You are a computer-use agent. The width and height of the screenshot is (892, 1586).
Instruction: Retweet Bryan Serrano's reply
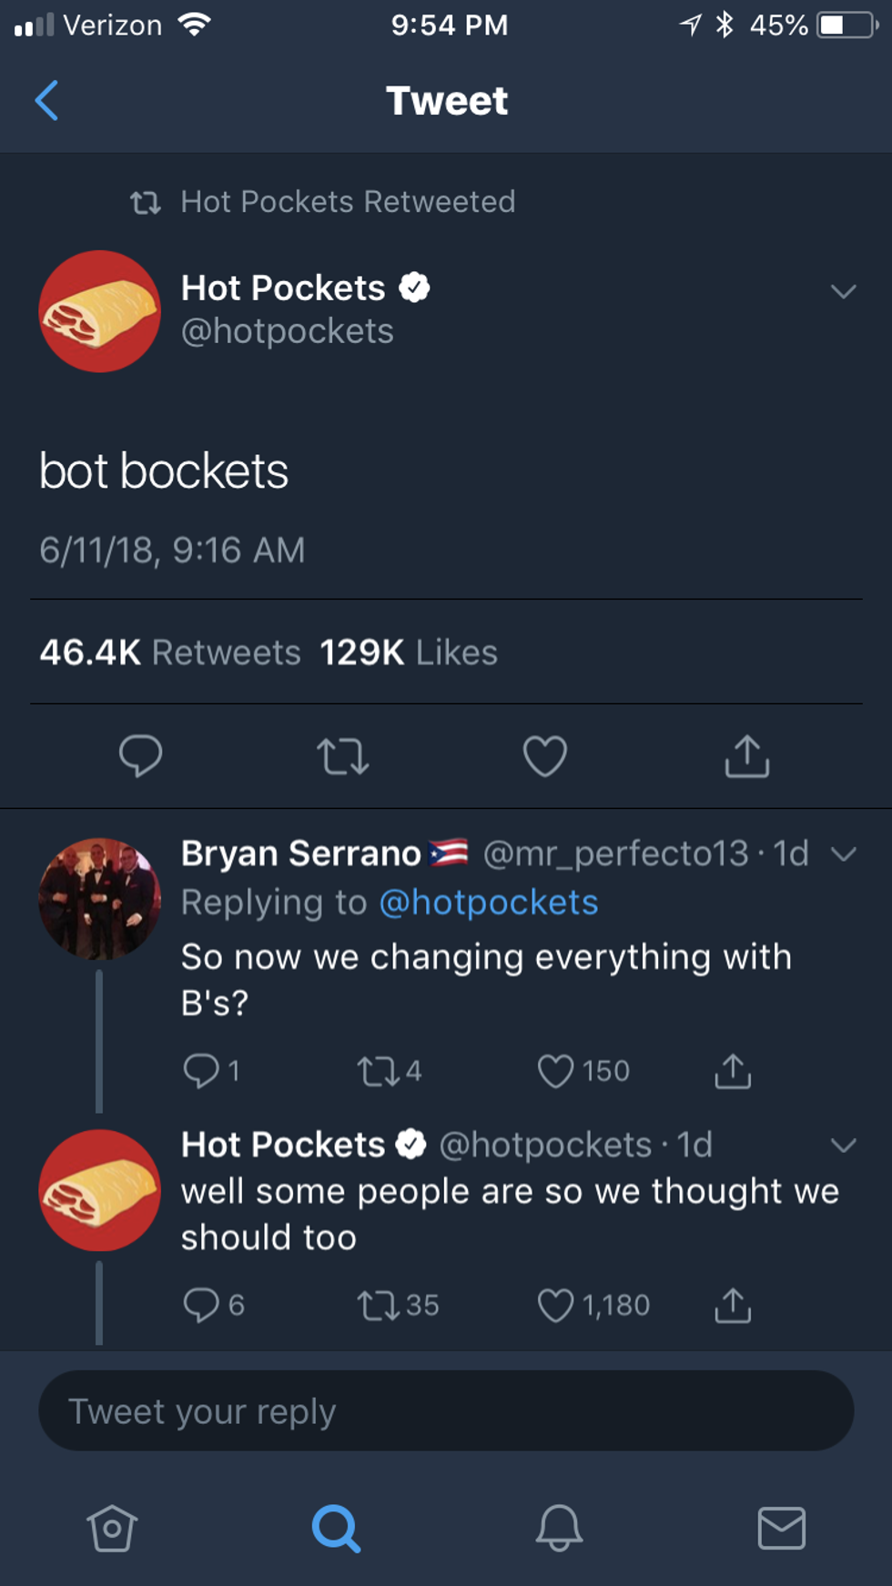(377, 1071)
